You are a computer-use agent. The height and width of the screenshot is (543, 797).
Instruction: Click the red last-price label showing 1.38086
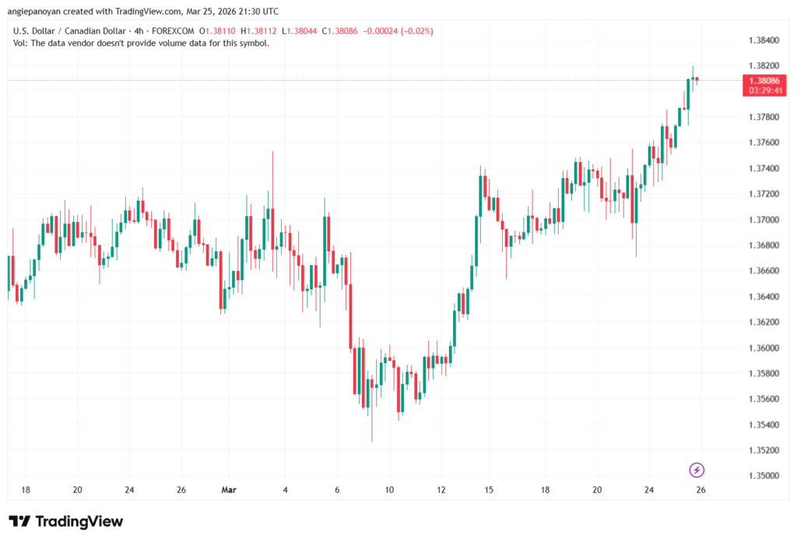tap(764, 79)
